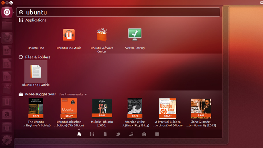Open Ubuntu Unleashed 7th Edition suggestion
This screenshot has width=263, height=148.
[69, 112]
